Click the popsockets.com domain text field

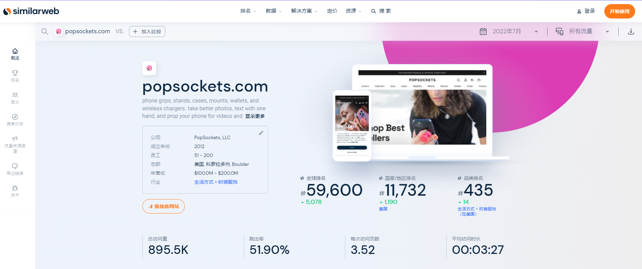pyautogui.click(x=88, y=32)
